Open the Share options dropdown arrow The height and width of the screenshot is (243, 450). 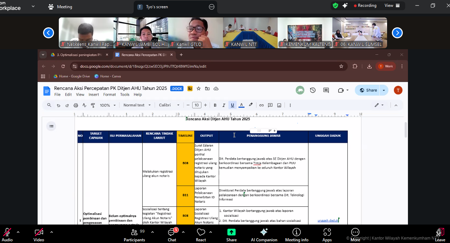coord(384,90)
